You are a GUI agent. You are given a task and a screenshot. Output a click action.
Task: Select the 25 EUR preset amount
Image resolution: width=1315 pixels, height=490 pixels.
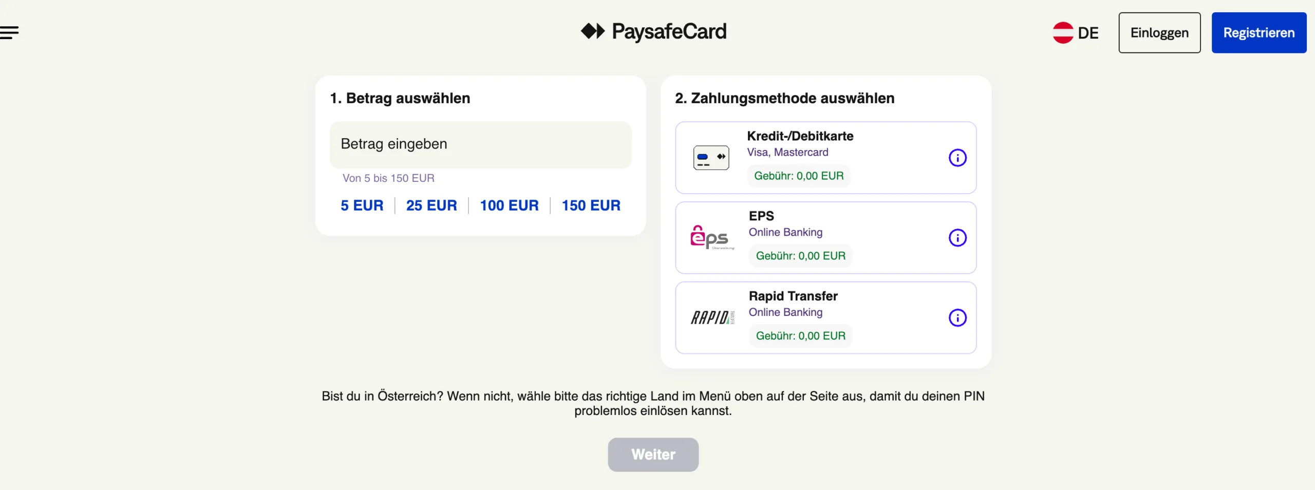click(x=431, y=205)
